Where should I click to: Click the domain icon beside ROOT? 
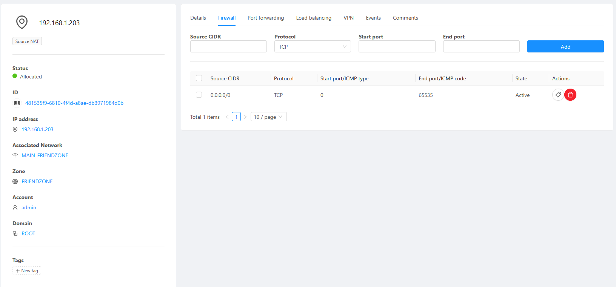pyautogui.click(x=15, y=233)
